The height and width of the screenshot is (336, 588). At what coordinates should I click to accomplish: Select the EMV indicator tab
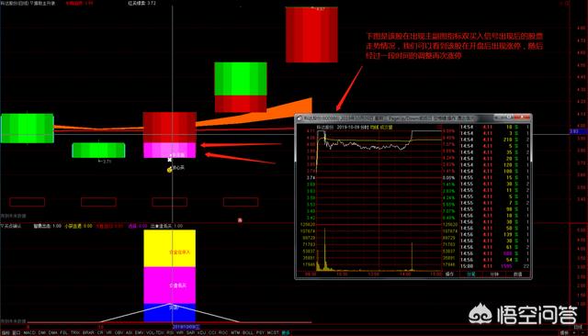(x=139, y=332)
